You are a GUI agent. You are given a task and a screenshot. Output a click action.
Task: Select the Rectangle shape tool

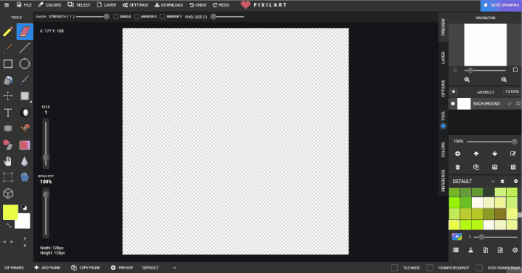pos(8,64)
